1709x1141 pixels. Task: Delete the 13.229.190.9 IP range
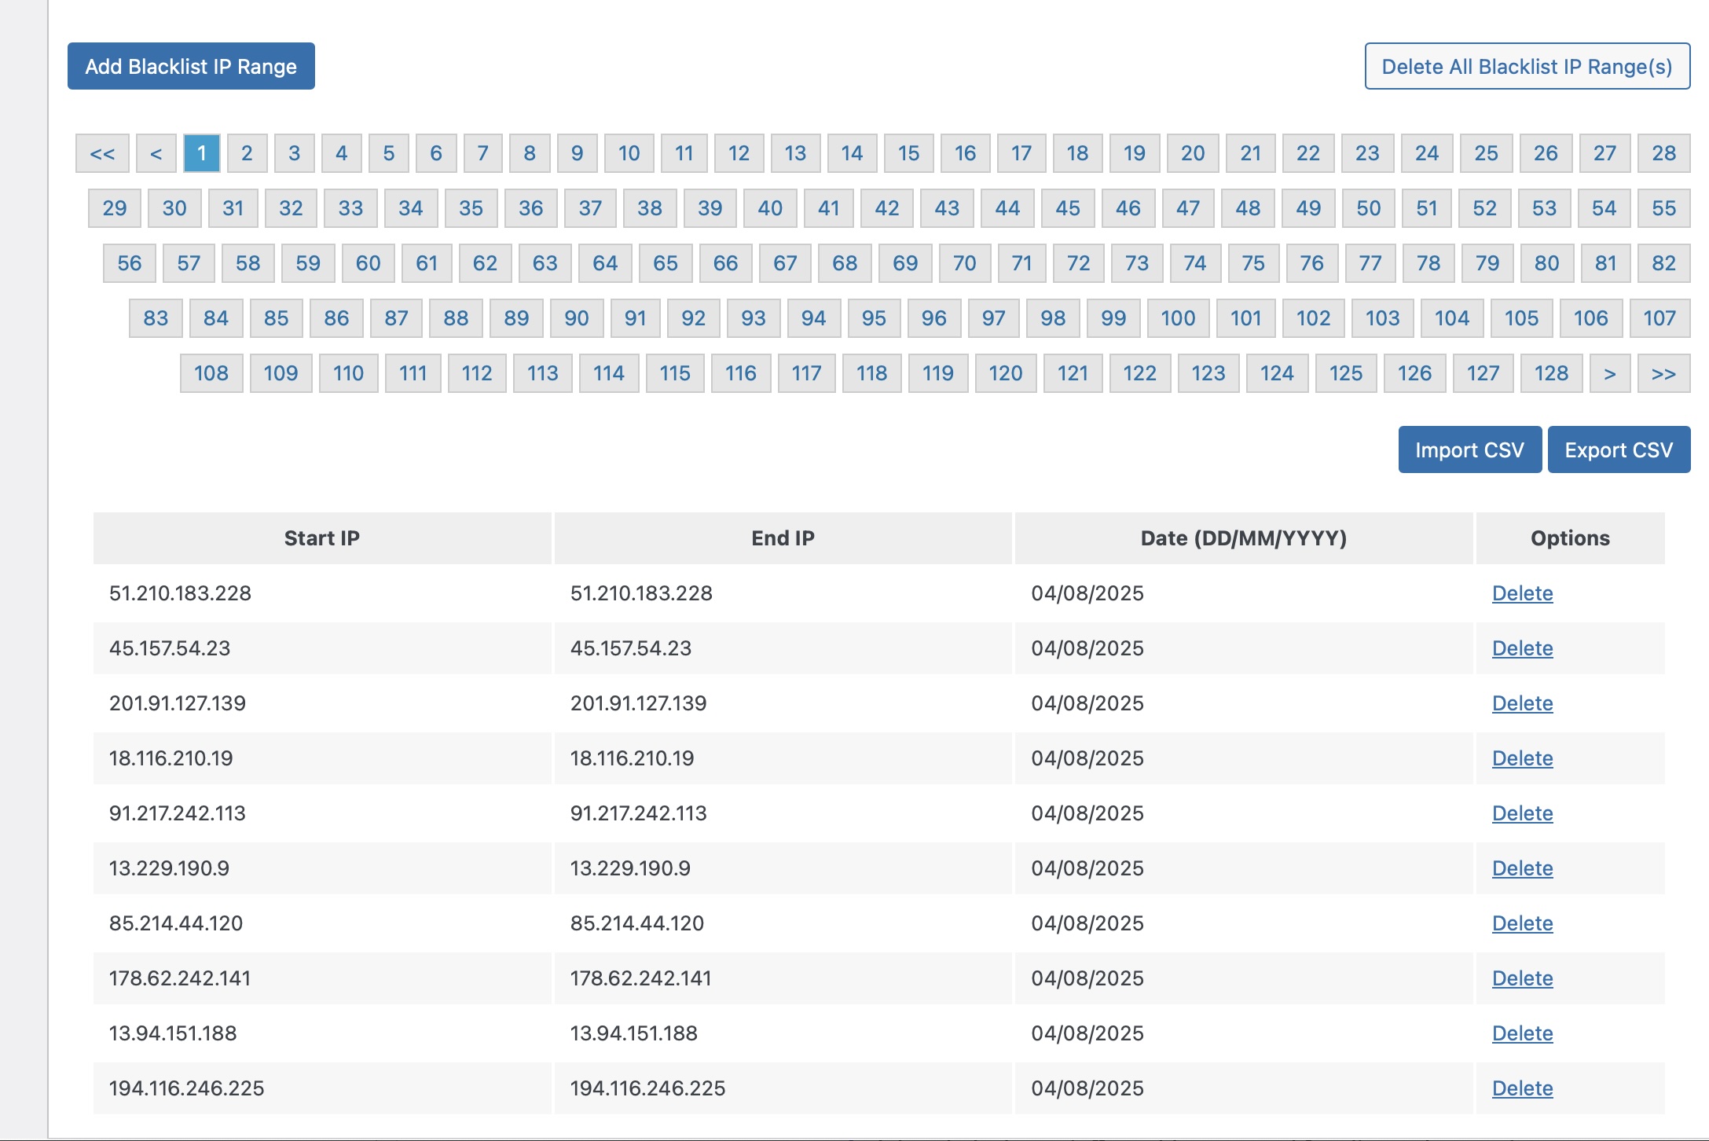[1522, 868]
